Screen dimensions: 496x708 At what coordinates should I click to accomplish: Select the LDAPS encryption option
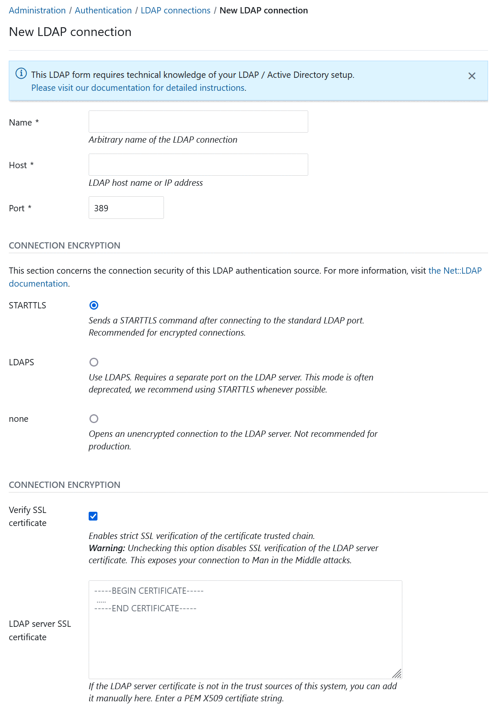94,362
